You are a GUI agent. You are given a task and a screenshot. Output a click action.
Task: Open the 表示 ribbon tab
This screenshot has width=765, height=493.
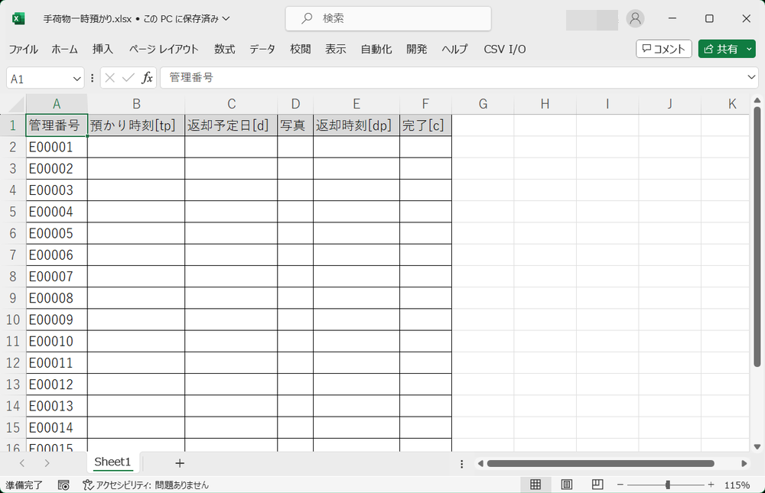pyautogui.click(x=336, y=49)
